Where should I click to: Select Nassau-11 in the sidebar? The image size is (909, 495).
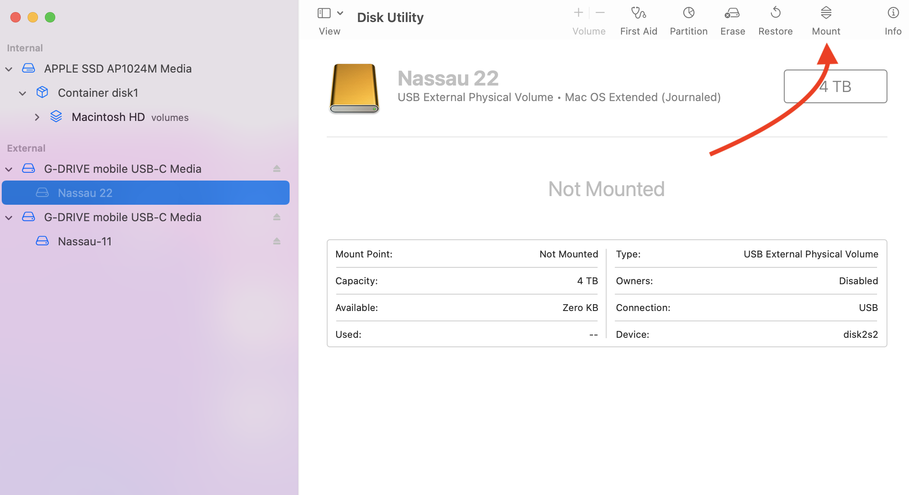pyautogui.click(x=85, y=241)
